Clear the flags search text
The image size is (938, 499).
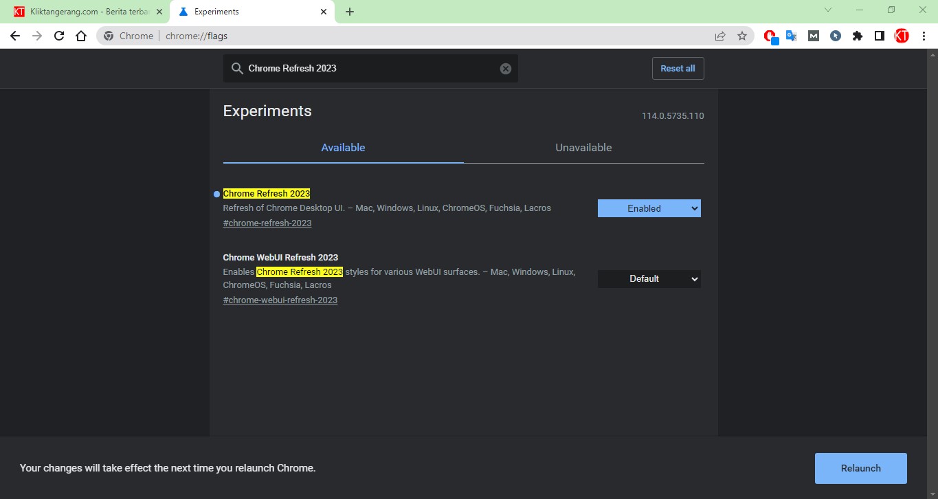coord(506,69)
